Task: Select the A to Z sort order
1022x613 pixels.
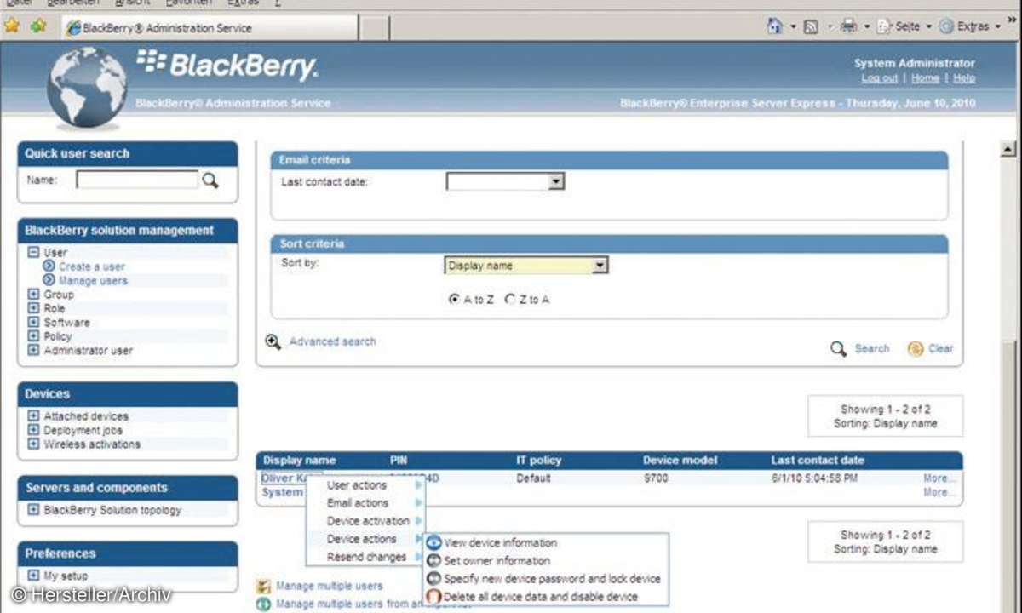Action: tap(454, 300)
